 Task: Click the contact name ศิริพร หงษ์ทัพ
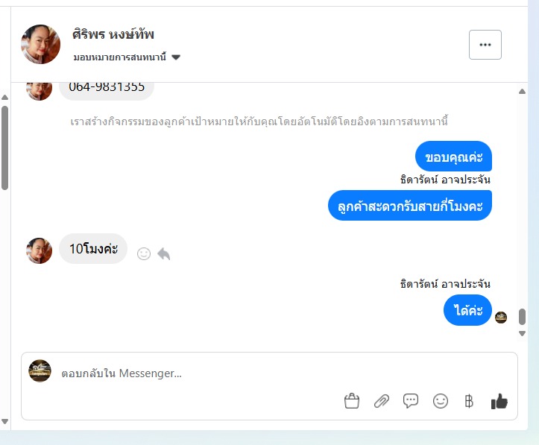click(113, 34)
